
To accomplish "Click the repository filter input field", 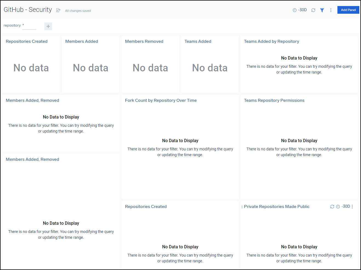I will pos(29,26).
